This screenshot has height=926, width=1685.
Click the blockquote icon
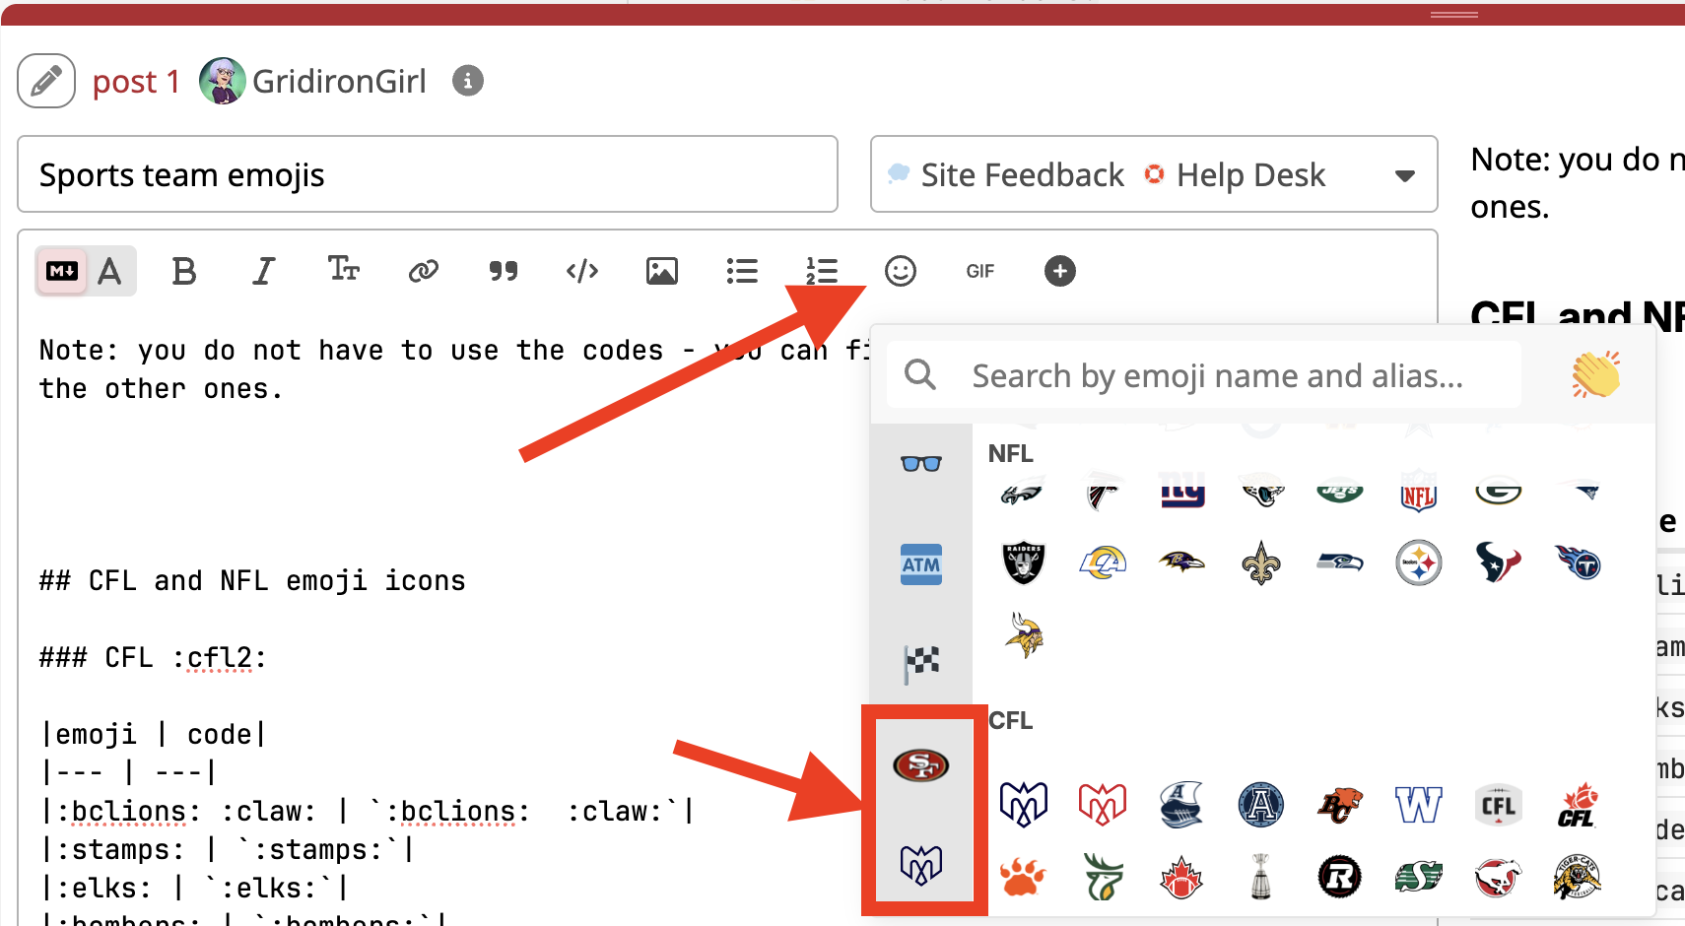[x=503, y=271]
